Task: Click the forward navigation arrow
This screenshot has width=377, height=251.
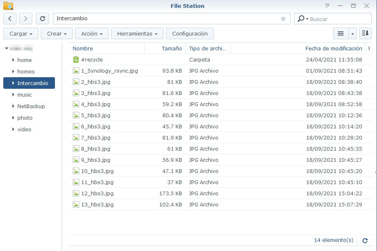Action: click(x=26, y=19)
